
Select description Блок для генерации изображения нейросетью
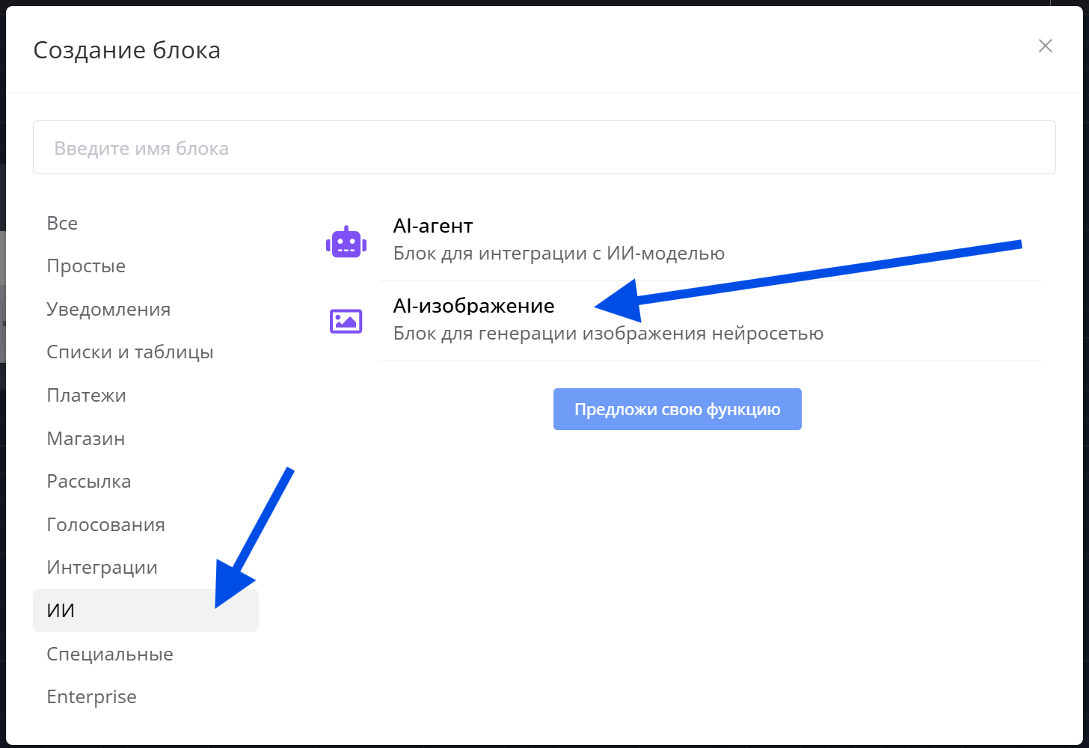tap(609, 333)
